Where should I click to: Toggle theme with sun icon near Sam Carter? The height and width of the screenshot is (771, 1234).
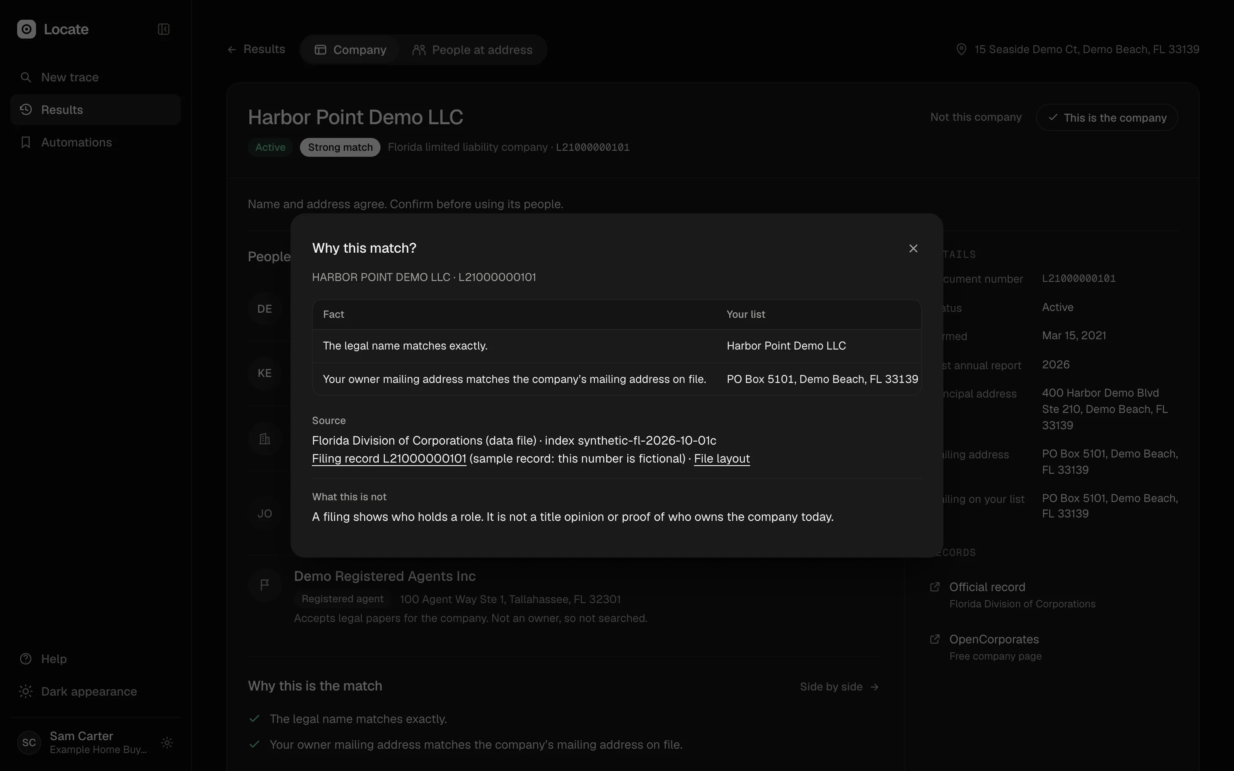tap(167, 742)
